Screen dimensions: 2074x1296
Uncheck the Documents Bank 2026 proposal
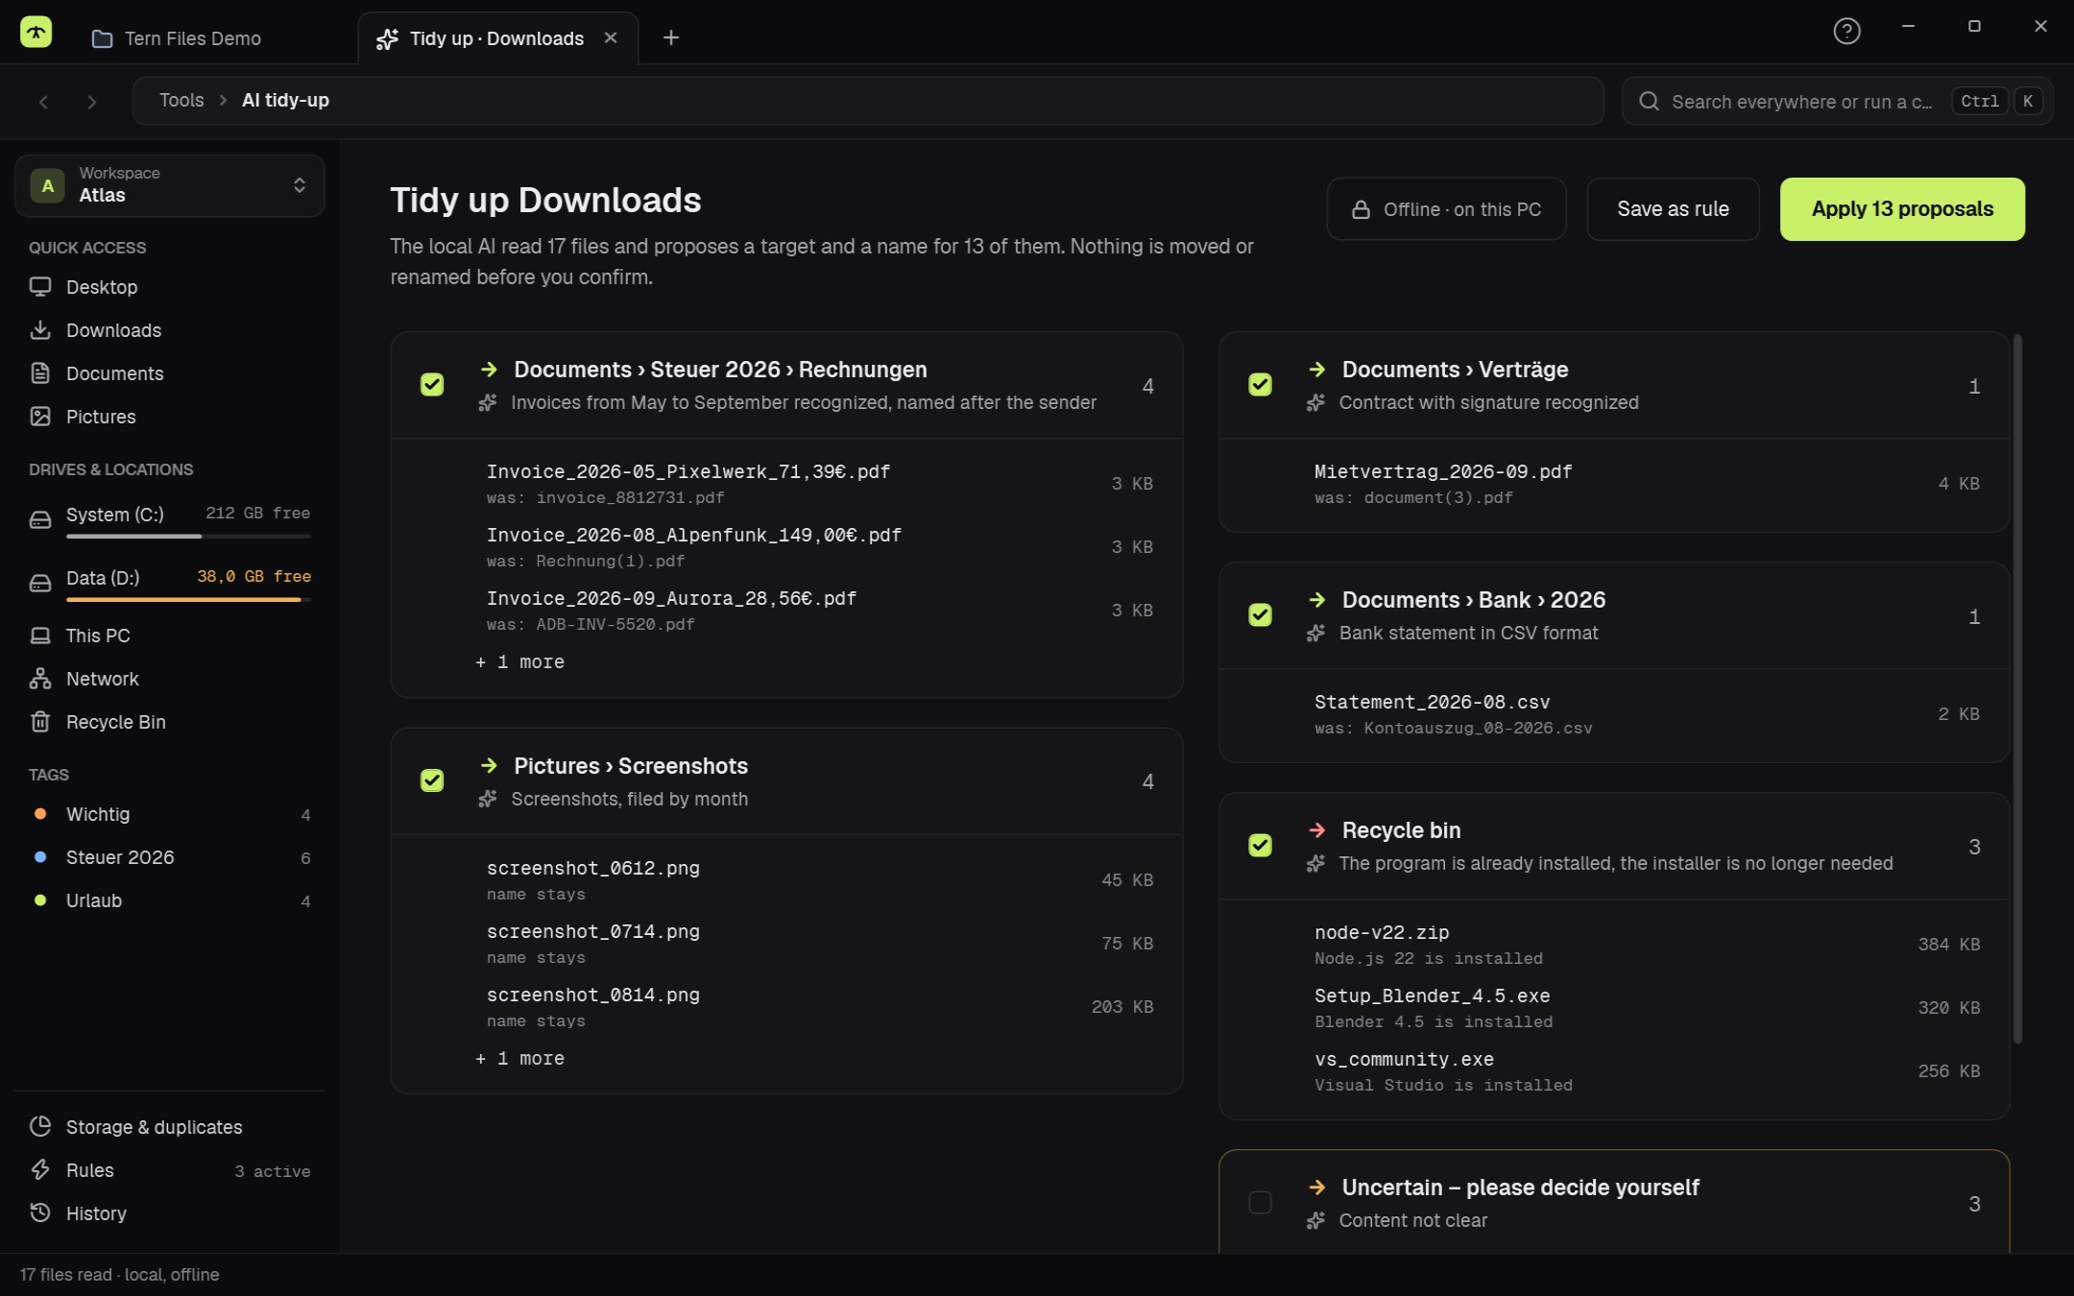(1260, 615)
